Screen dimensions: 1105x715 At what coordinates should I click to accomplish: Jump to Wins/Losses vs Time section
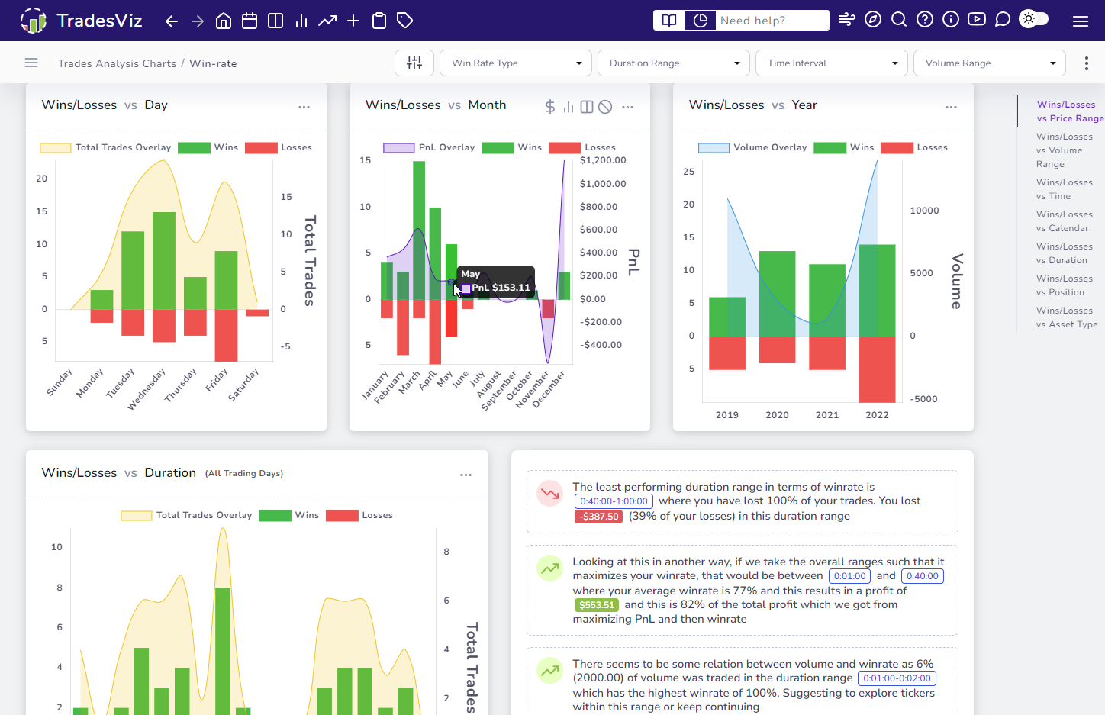[x=1064, y=189]
